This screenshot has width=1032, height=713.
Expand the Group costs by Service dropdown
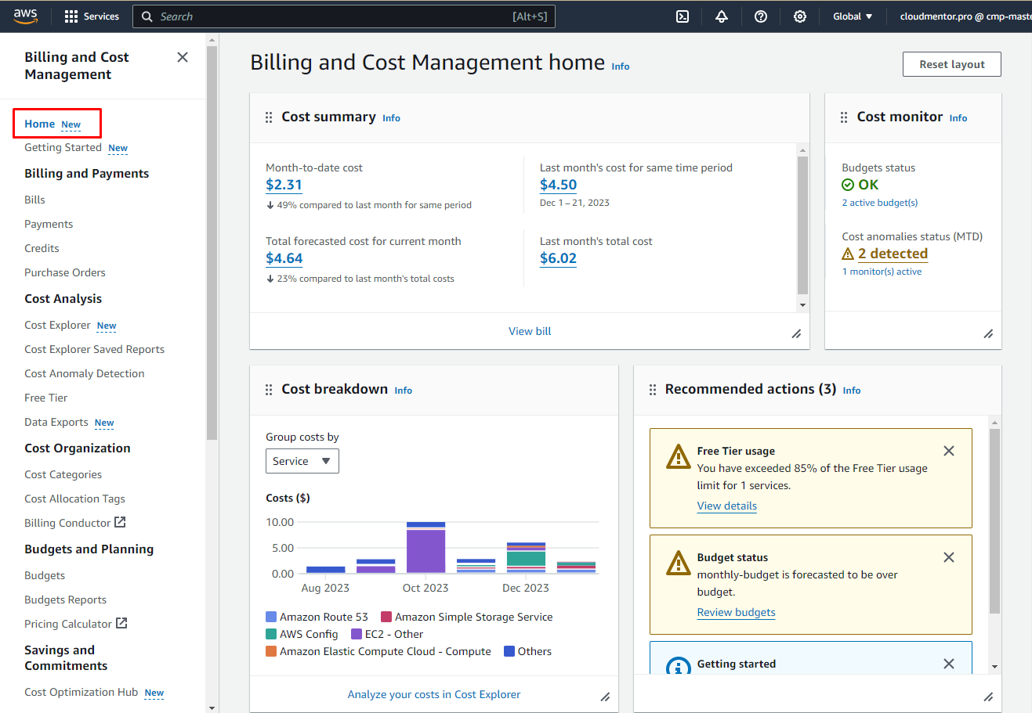(302, 461)
